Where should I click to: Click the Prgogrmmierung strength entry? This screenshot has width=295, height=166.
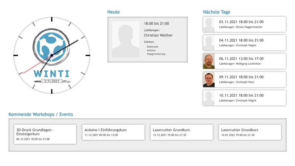156,54
